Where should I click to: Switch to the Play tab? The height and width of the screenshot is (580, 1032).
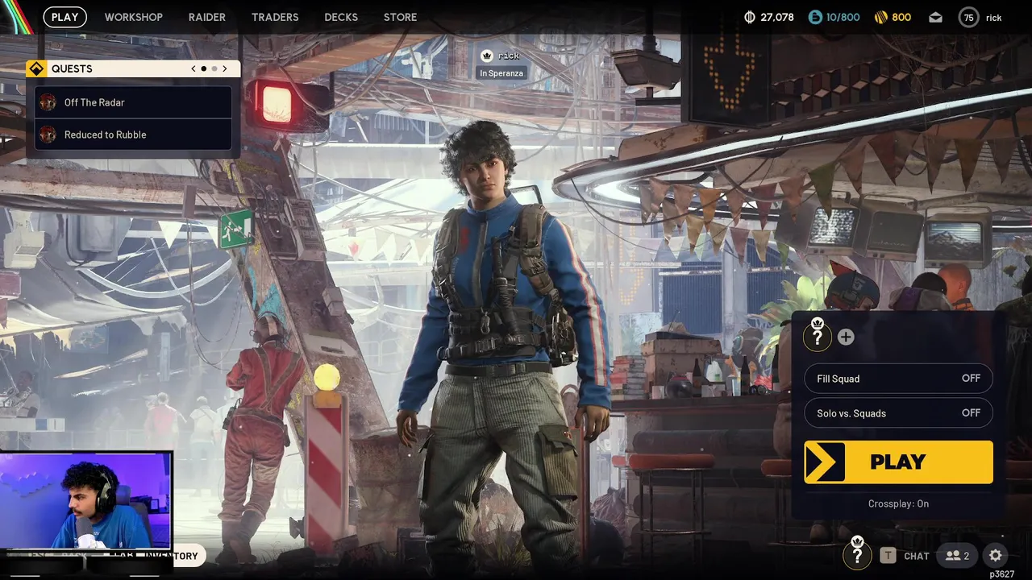click(x=65, y=17)
